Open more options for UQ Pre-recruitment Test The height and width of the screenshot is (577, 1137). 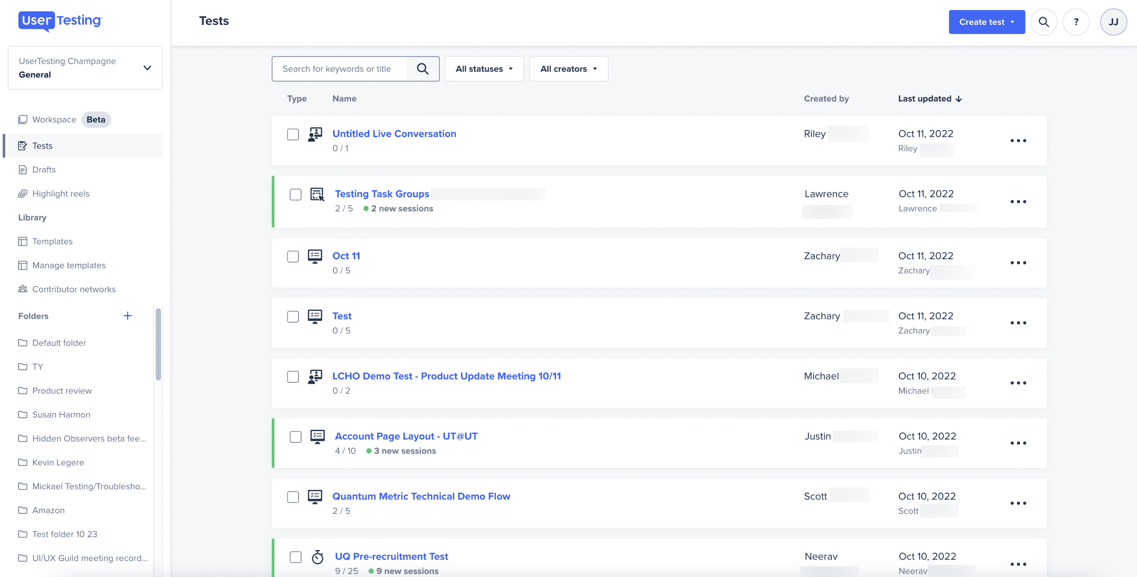pos(1018,564)
